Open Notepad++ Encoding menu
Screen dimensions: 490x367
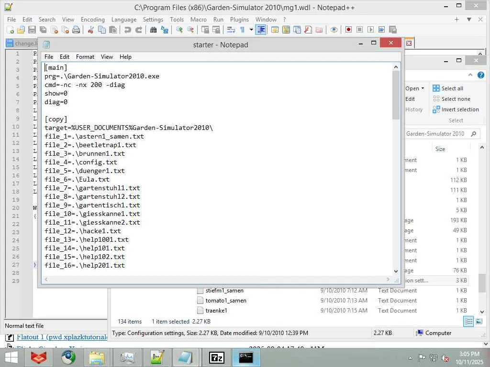93,19
